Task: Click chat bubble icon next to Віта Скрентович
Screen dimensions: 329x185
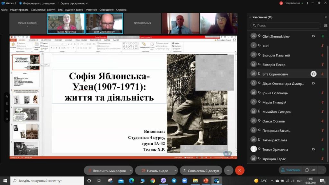Action: click(x=314, y=74)
